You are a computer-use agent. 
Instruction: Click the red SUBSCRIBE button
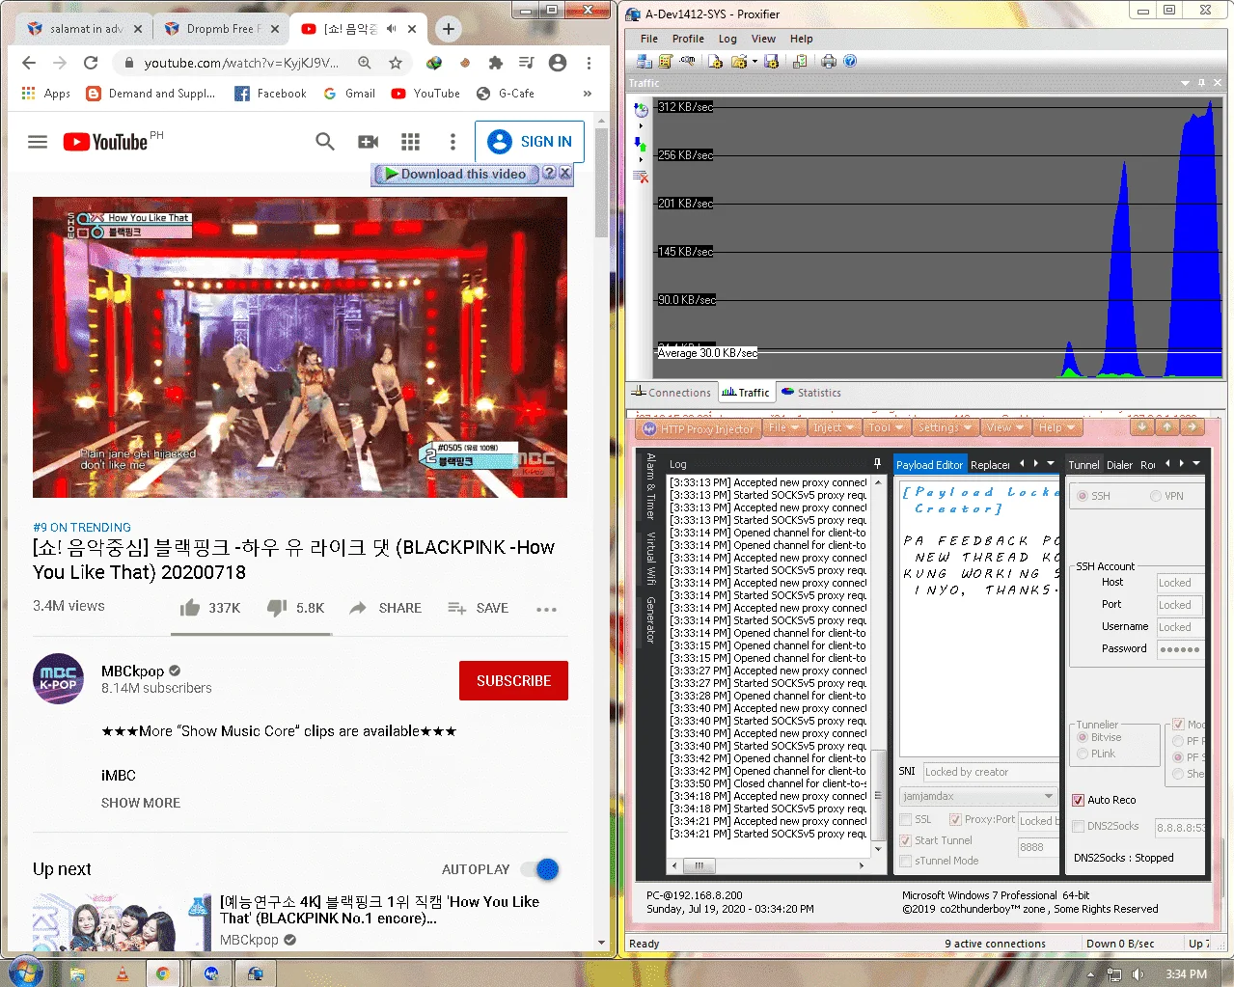pyautogui.click(x=513, y=680)
